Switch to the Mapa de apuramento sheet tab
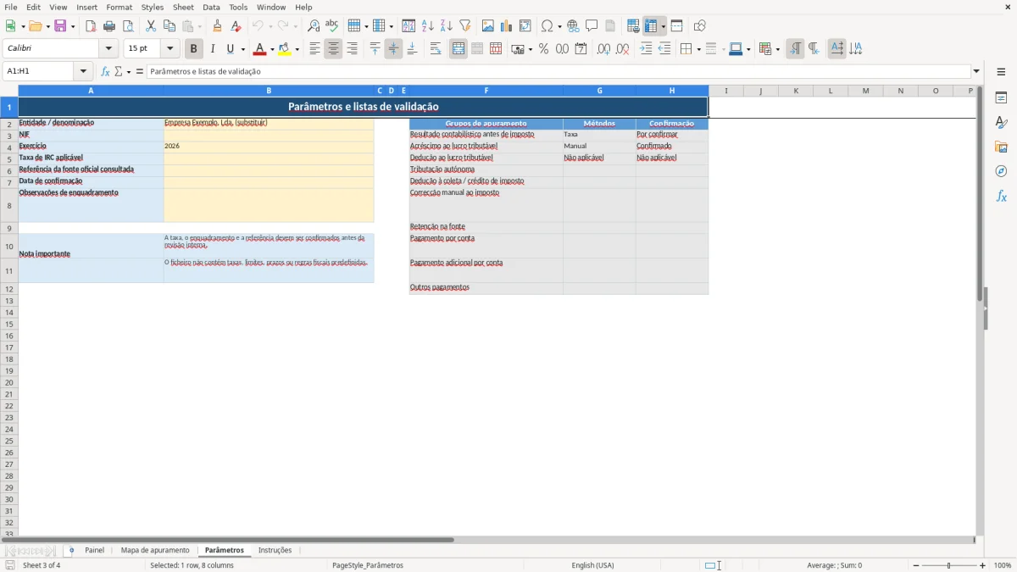 [x=155, y=550]
